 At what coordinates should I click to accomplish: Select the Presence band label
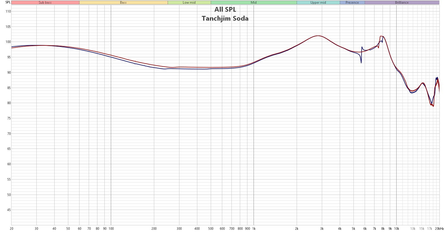click(352, 3)
